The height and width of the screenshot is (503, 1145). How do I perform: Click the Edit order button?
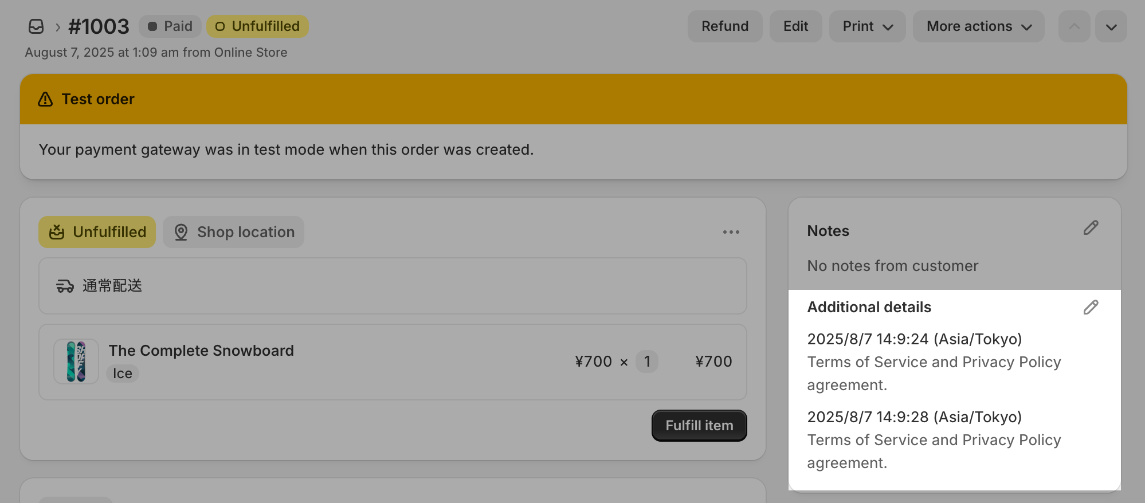coord(795,26)
